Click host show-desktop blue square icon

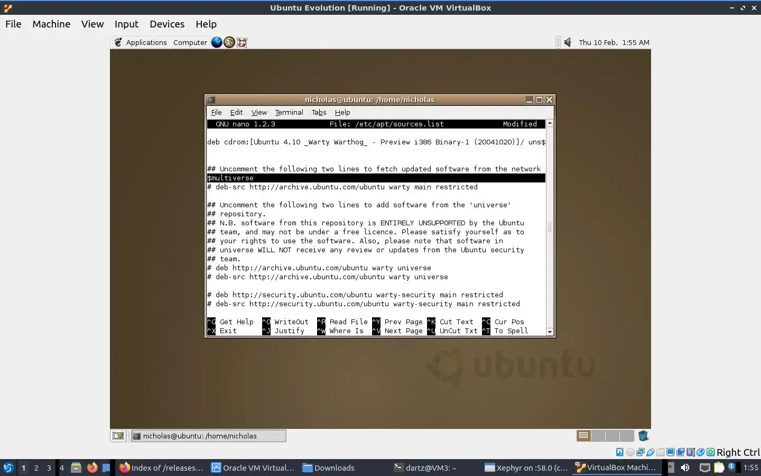tap(106, 468)
